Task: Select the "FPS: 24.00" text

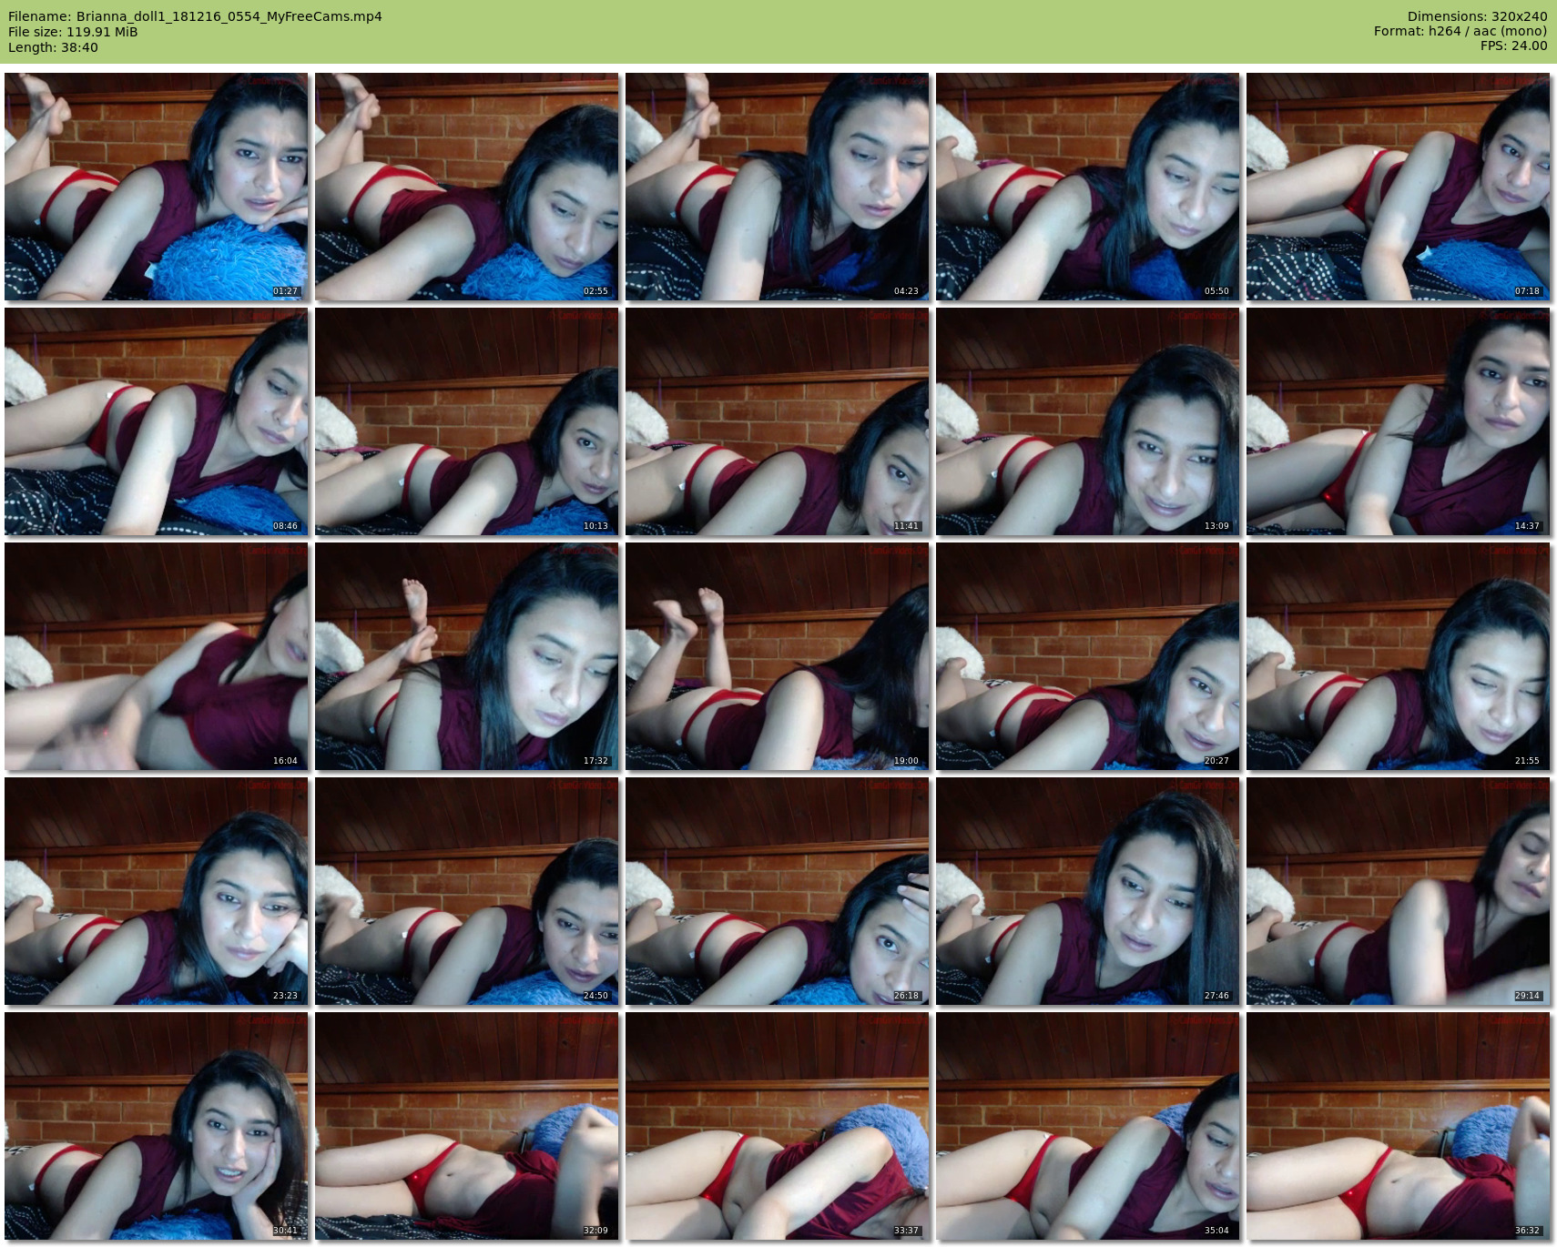Action: pyautogui.click(x=1513, y=46)
